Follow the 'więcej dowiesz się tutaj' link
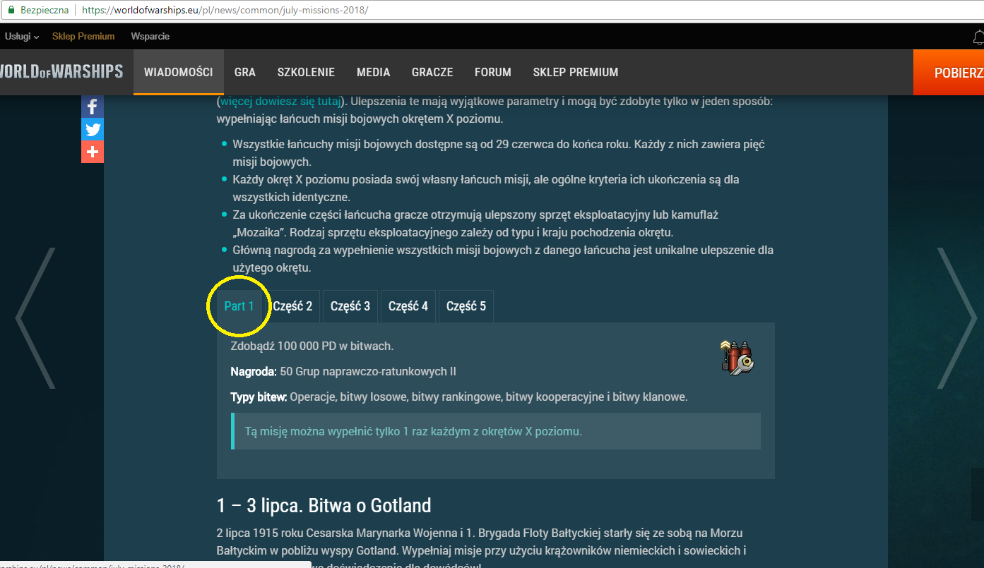984x568 pixels. tap(280, 102)
